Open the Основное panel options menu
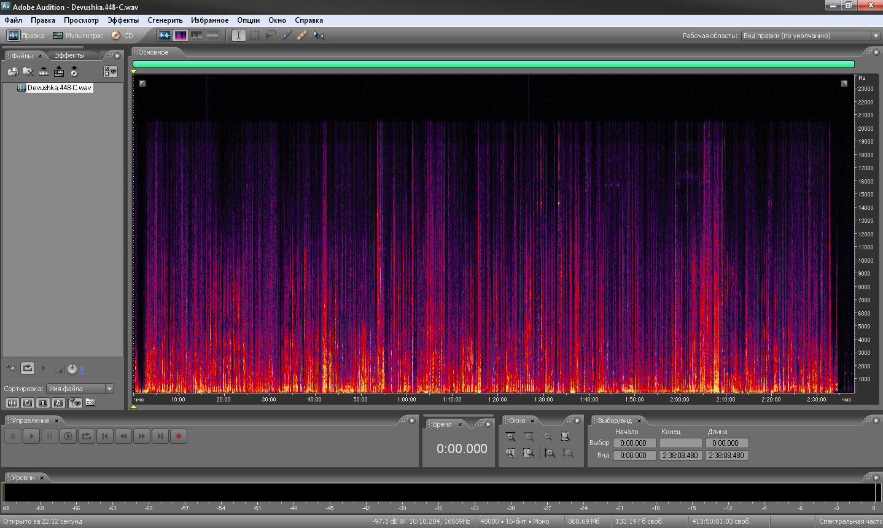The image size is (883, 528). [876, 52]
